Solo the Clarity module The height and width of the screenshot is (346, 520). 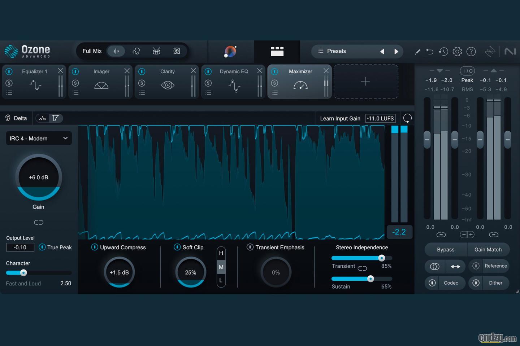(142, 83)
